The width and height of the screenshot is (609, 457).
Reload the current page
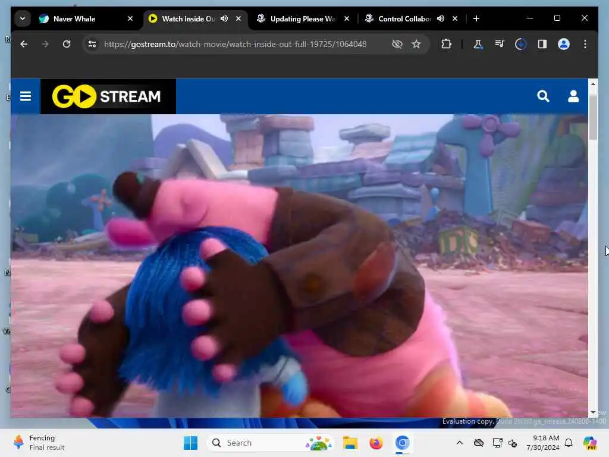click(67, 44)
